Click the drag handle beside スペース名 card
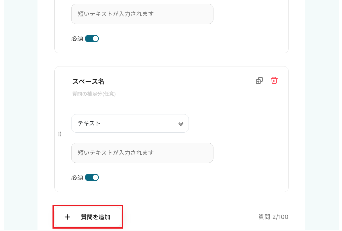 coord(60,134)
